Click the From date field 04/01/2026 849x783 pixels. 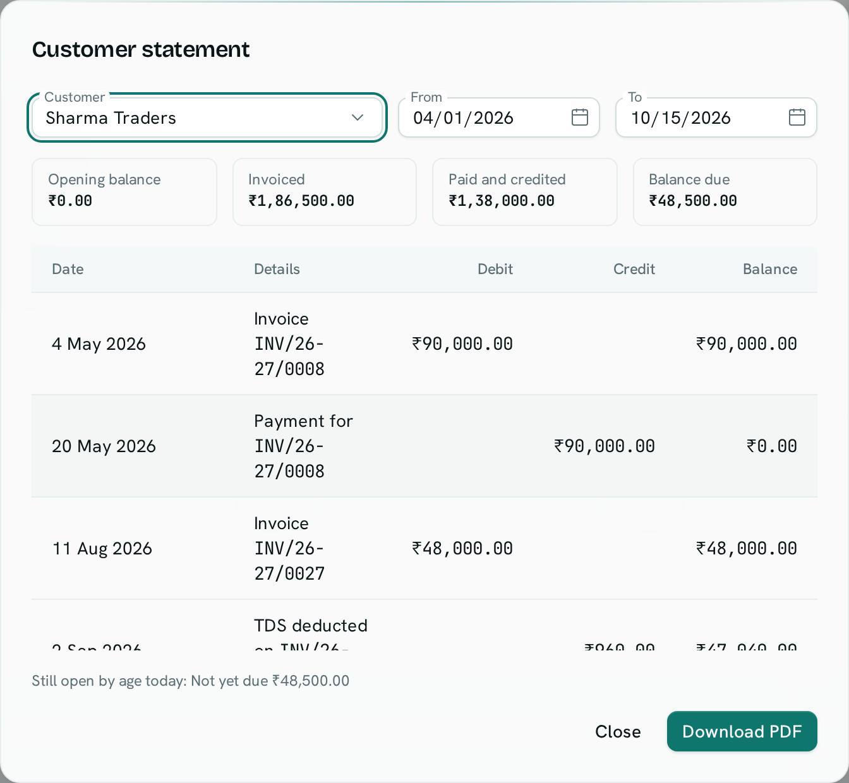(498, 117)
